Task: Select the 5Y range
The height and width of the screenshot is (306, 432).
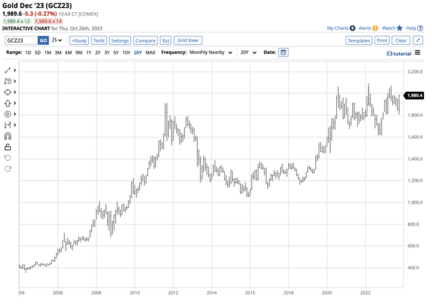Action: click(x=116, y=53)
